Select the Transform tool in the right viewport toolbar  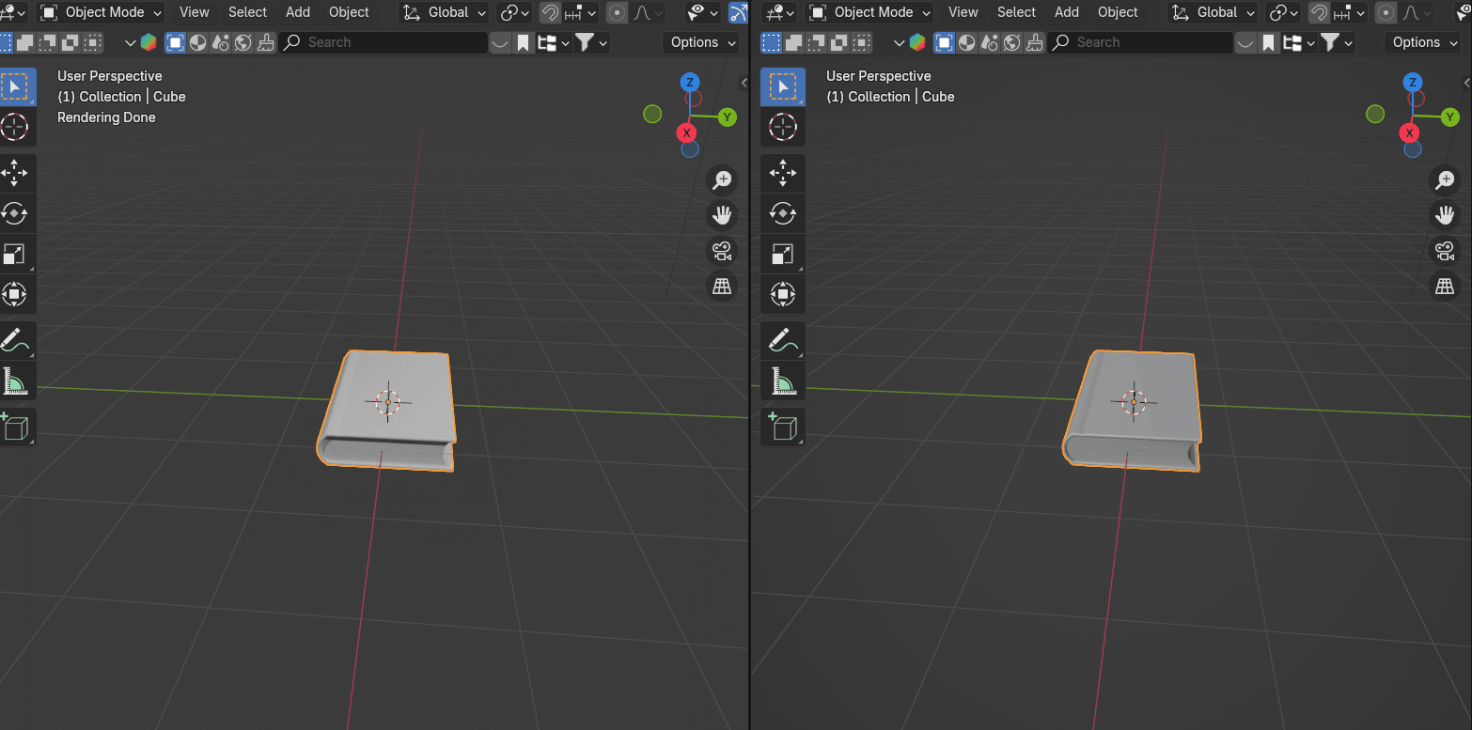point(783,294)
